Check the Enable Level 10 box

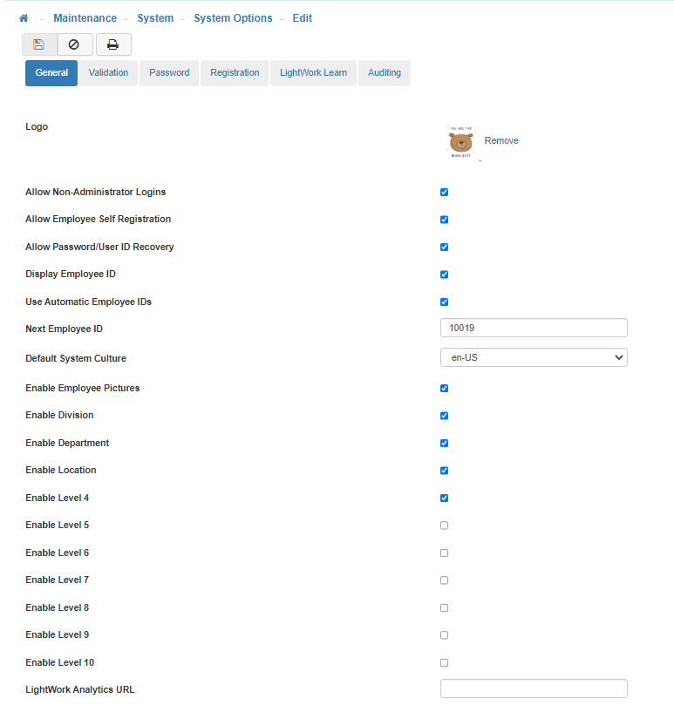pyautogui.click(x=444, y=662)
